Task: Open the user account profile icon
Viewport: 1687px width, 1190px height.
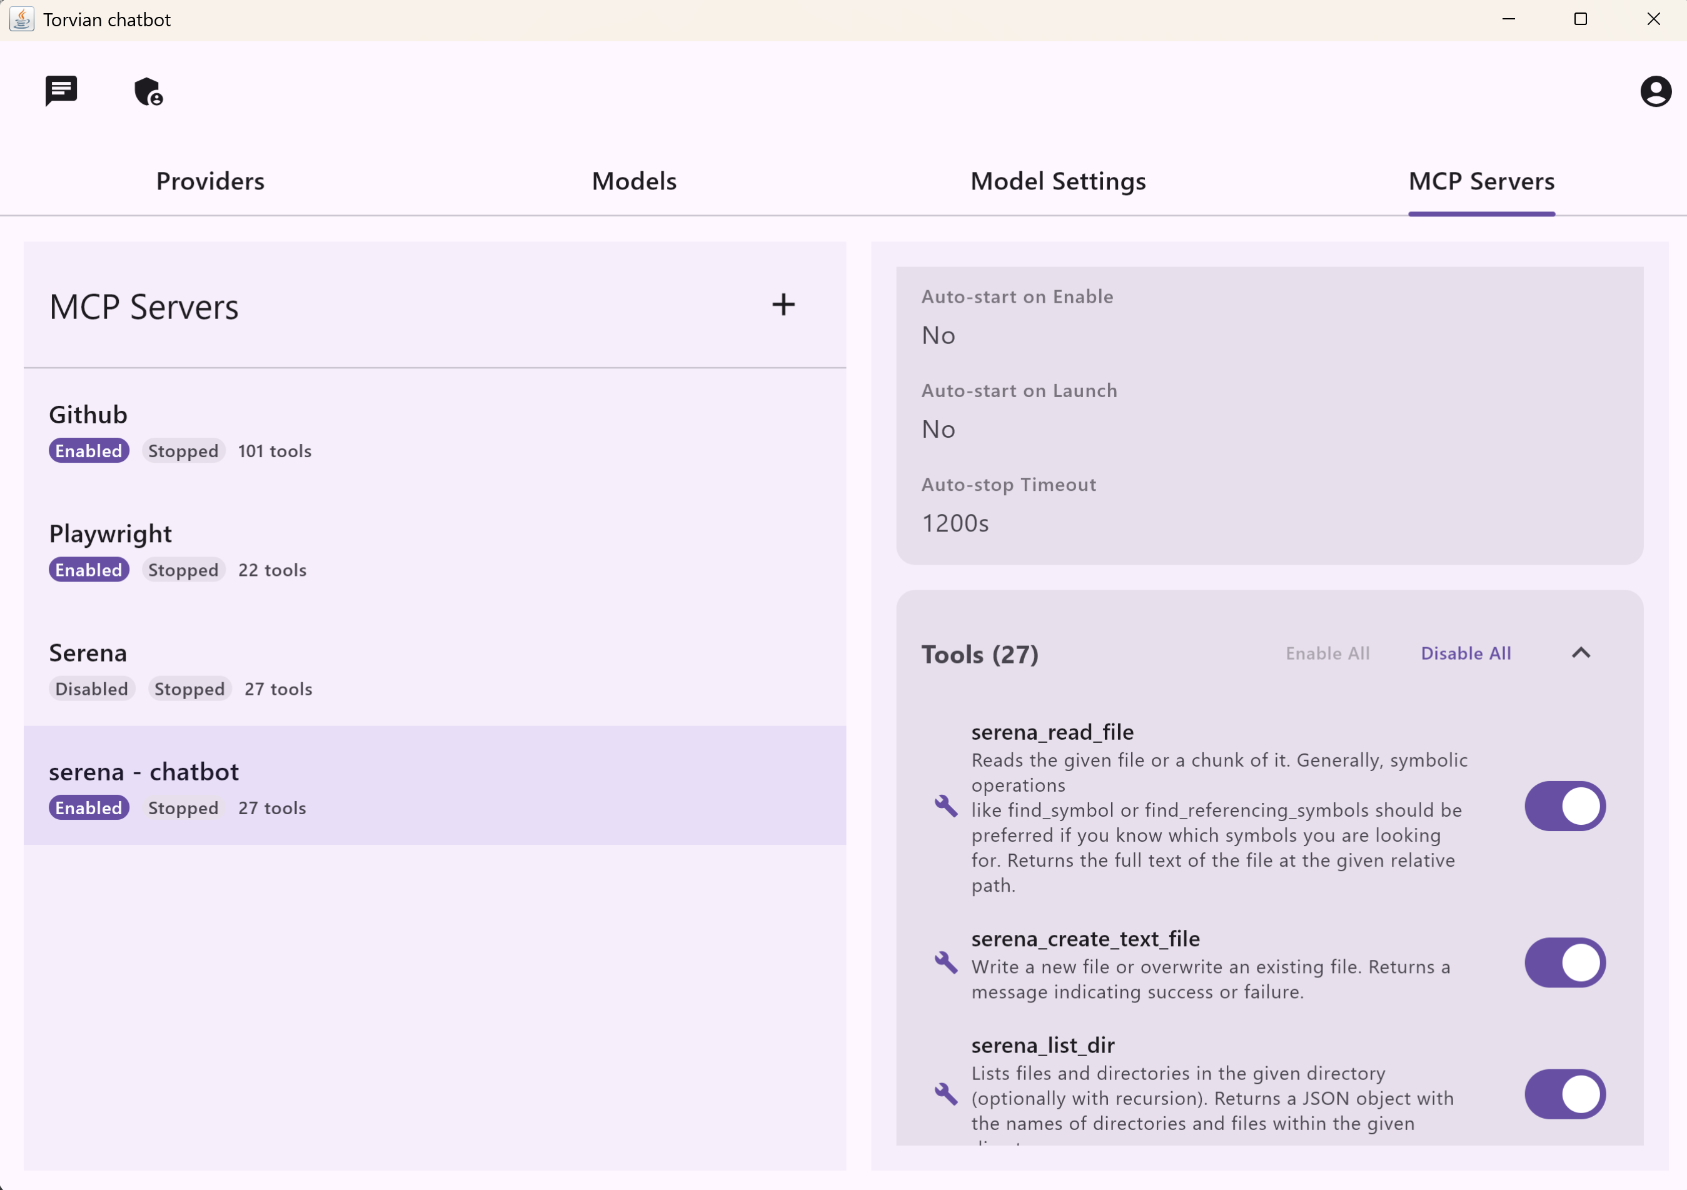Action: [x=1654, y=92]
